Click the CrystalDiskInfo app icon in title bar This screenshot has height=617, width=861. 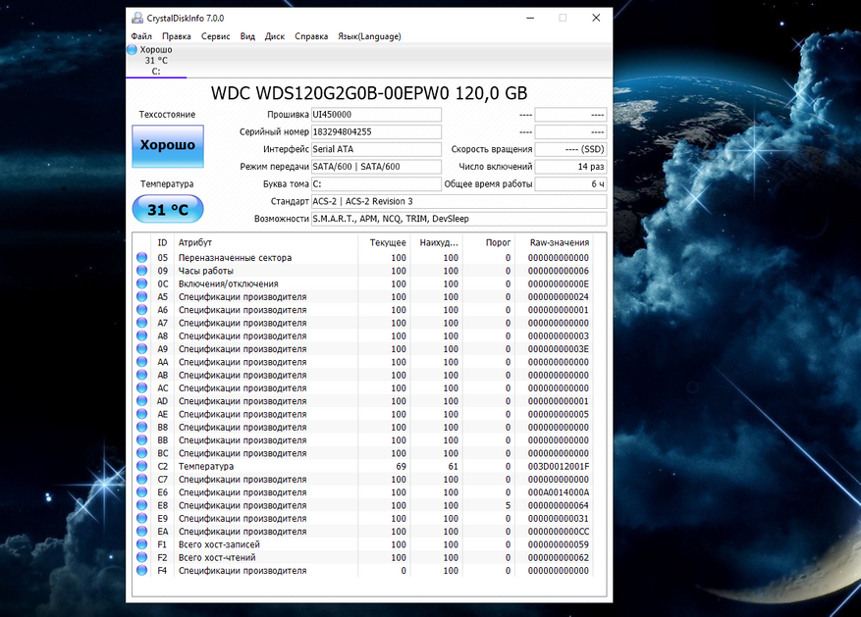136,18
